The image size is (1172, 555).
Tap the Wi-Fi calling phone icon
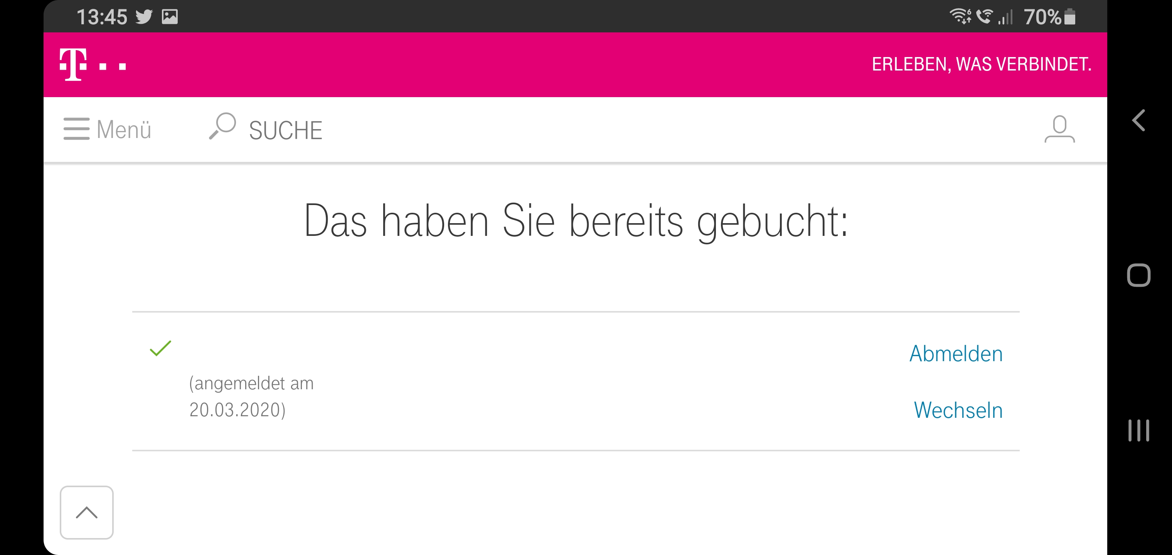[985, 16]
